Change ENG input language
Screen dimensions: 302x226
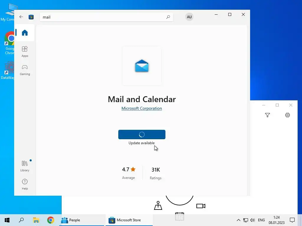pos(261,220)
